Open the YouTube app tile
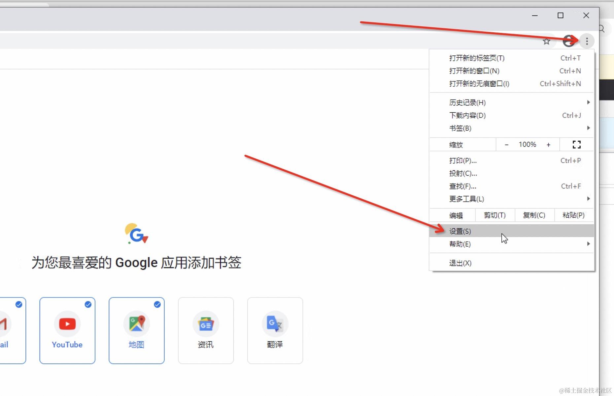This screenshot has width=614, height=396. click(x=67, y=330)
